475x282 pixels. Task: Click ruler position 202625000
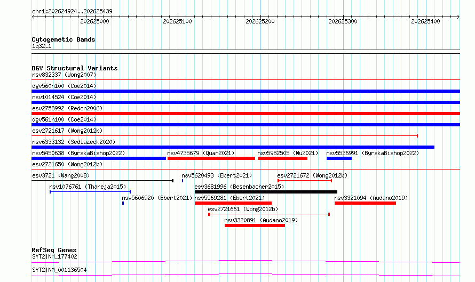pyautogui.click(x=95, y=21)
